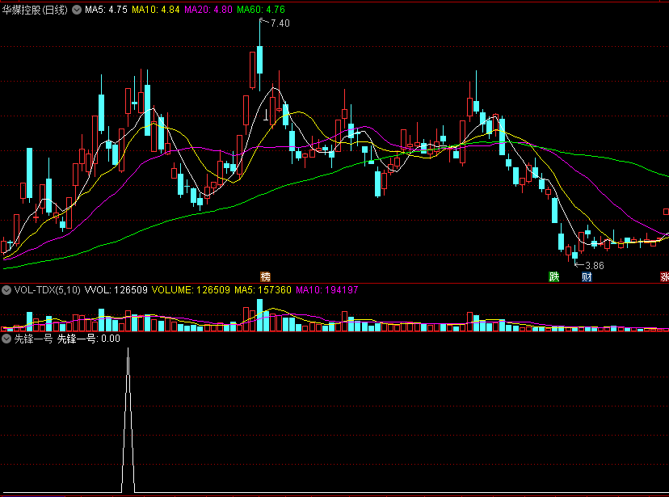Select the 华媒控股(日线) chart title
669x497 pixels.
click(35, 10)
